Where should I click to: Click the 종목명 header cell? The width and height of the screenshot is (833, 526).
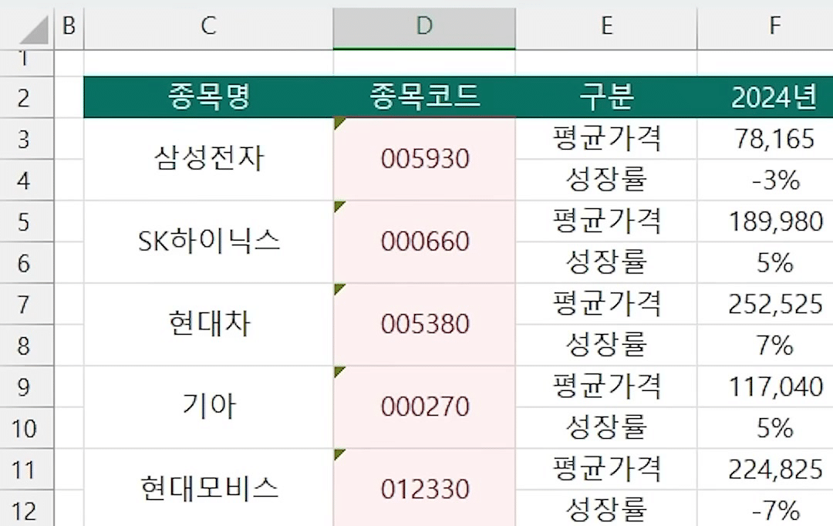pyautogui.click(x=209, y=97)
